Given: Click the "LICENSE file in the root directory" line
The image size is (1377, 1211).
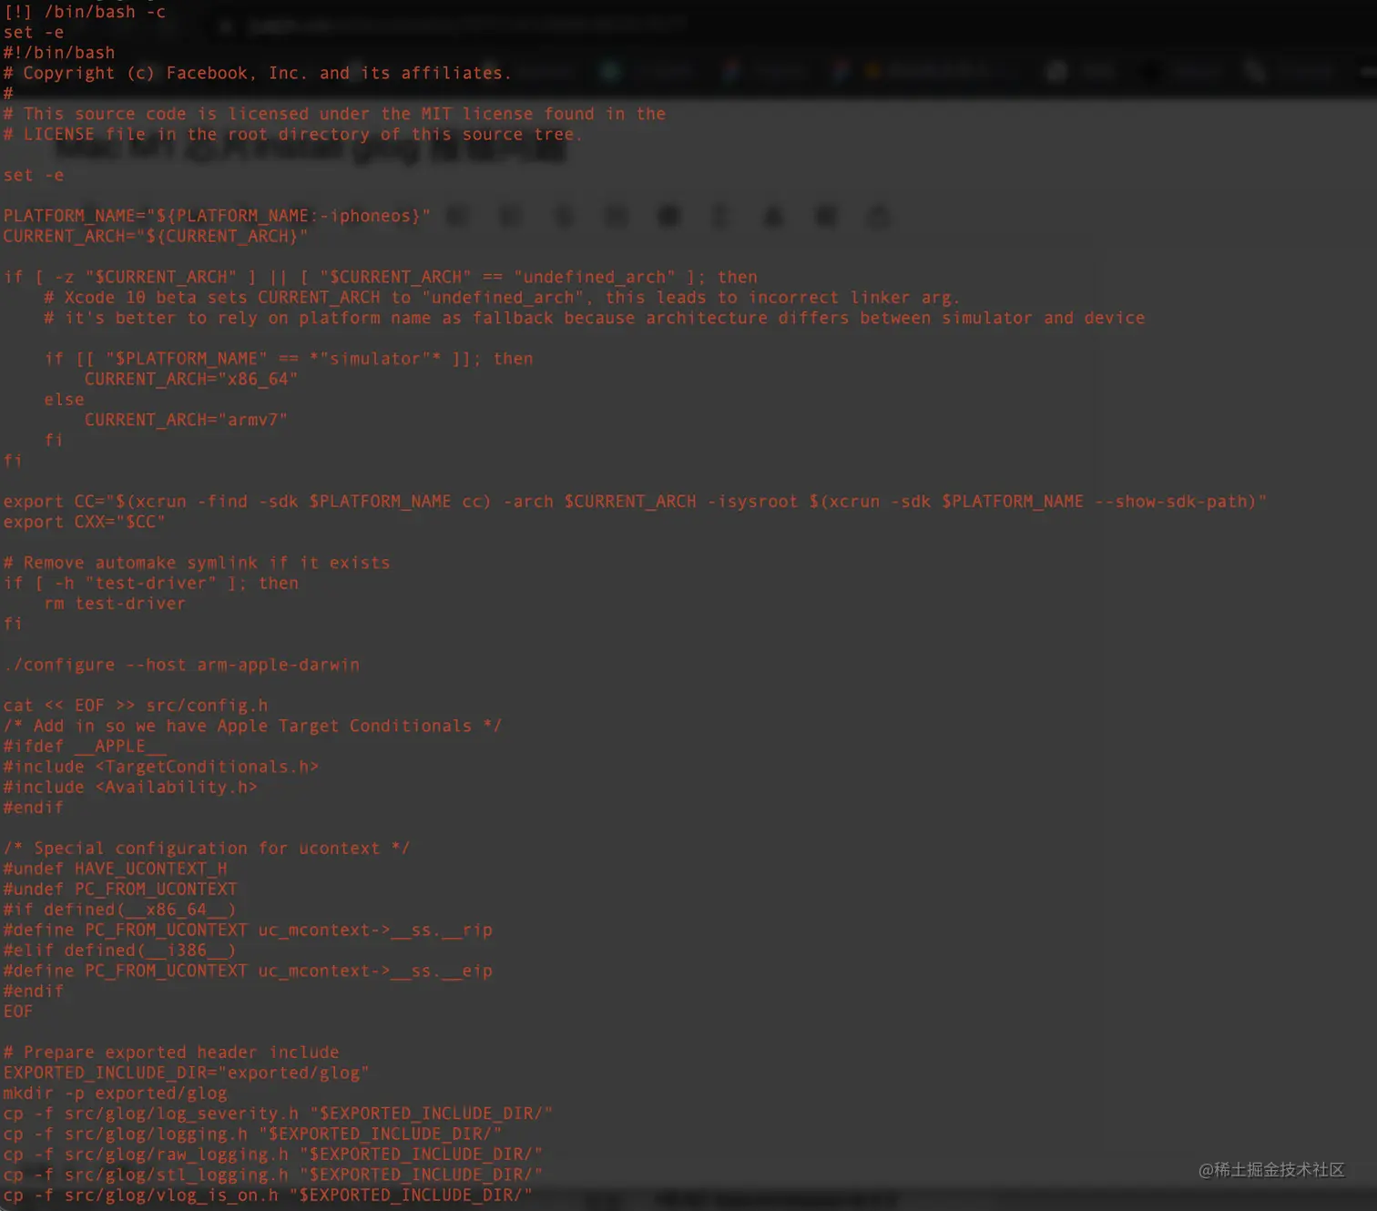Looking at the screenshot, I should 292,134.
